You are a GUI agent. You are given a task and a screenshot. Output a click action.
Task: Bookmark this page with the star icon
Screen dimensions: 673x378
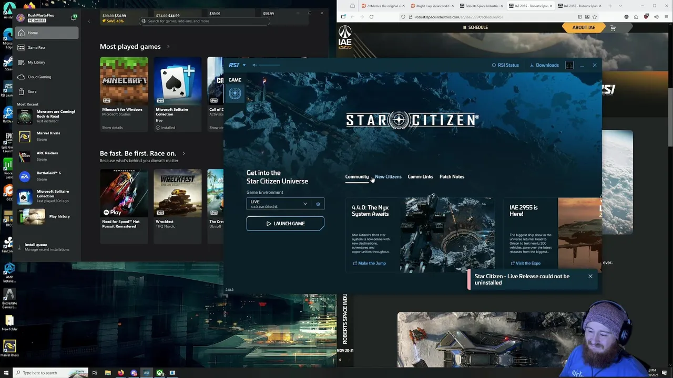595,17
